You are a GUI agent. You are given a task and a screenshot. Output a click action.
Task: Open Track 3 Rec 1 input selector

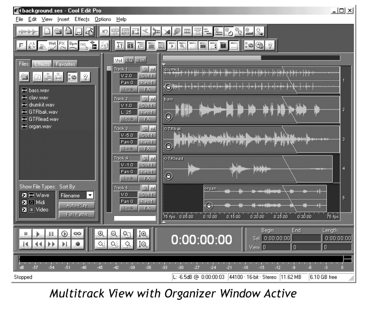coord(147,142)
